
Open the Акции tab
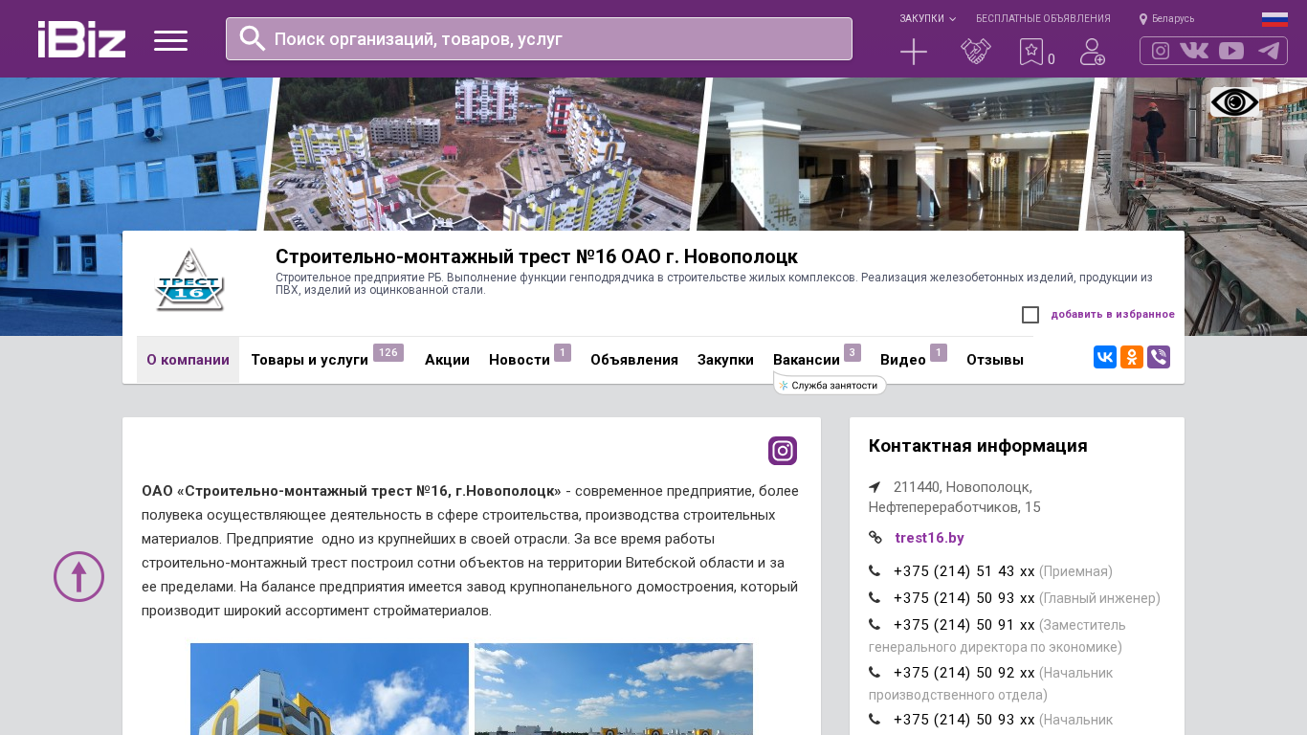(447, 360)
